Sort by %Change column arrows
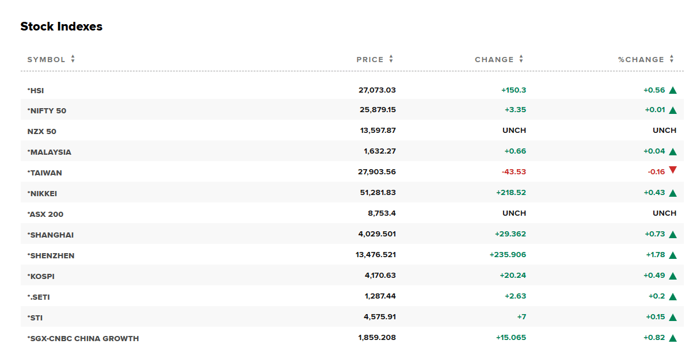 671,59
